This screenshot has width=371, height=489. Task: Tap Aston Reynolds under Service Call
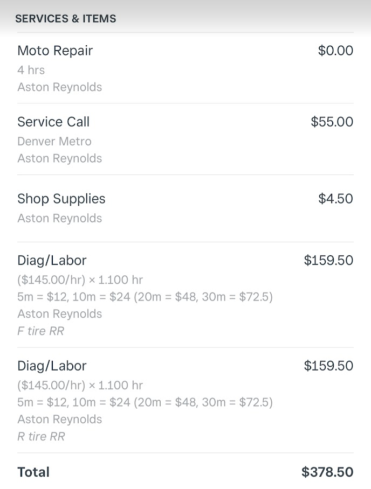pos(59,158)
